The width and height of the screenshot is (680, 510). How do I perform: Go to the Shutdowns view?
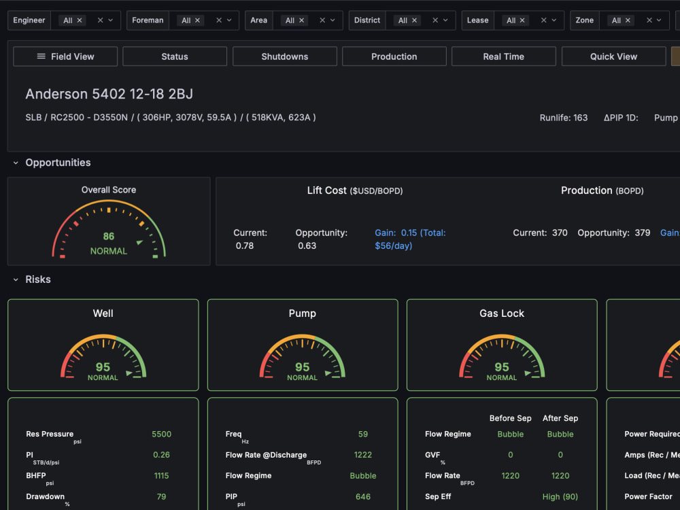coord(285,56)
